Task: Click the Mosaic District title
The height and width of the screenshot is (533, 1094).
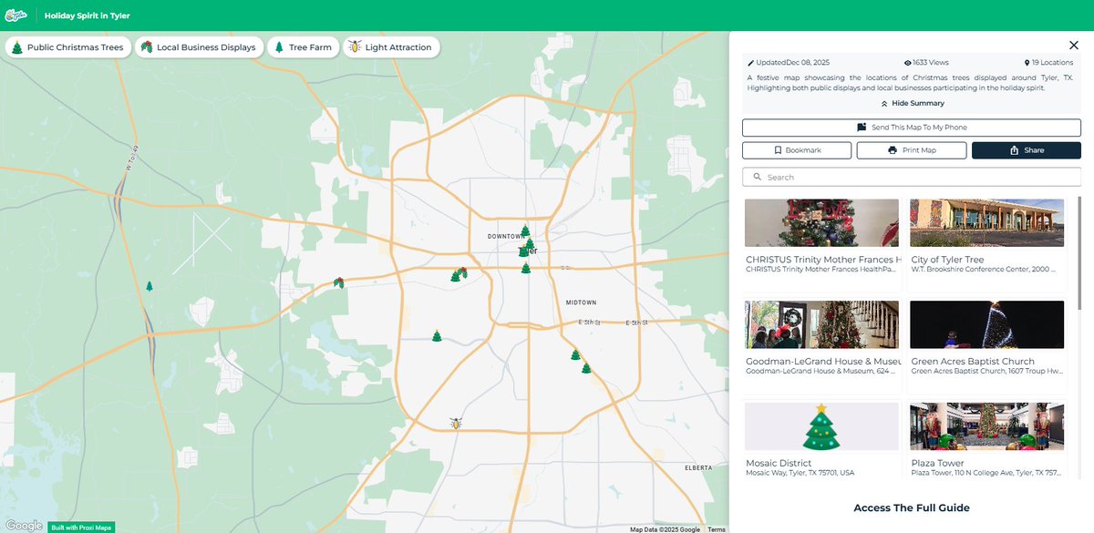Action: coord(779,464)
